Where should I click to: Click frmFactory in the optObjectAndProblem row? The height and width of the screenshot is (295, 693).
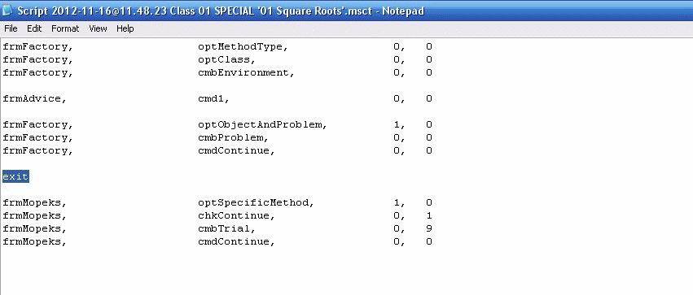37,125
